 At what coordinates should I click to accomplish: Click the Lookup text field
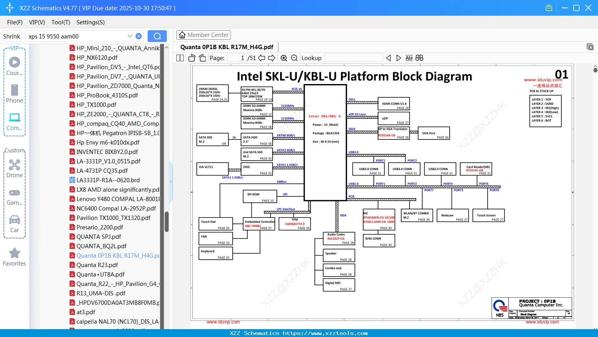(354, 58)
